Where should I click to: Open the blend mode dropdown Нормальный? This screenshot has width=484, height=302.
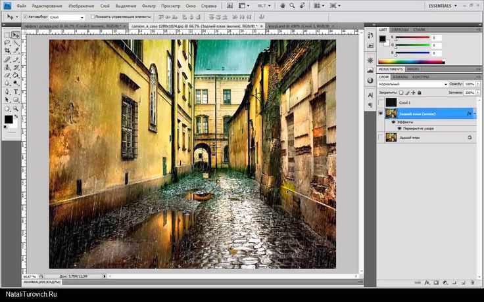412,84
